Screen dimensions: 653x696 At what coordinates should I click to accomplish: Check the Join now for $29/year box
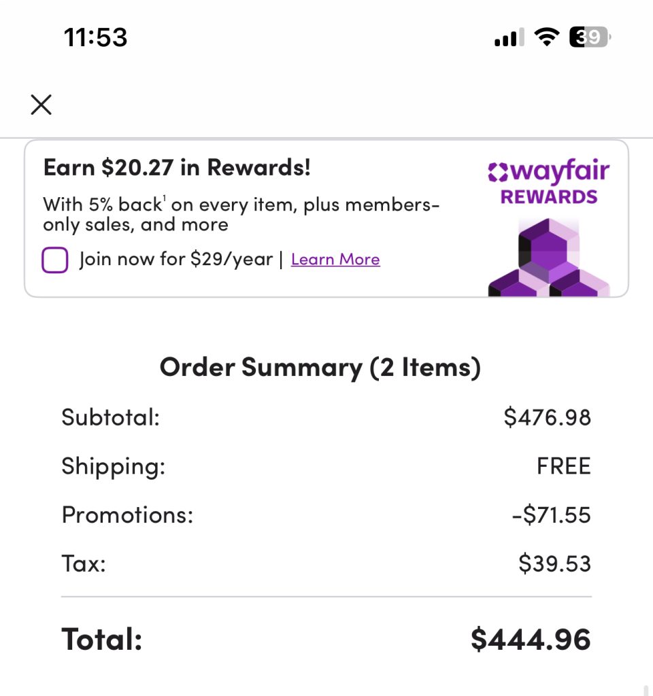(55, 260)
